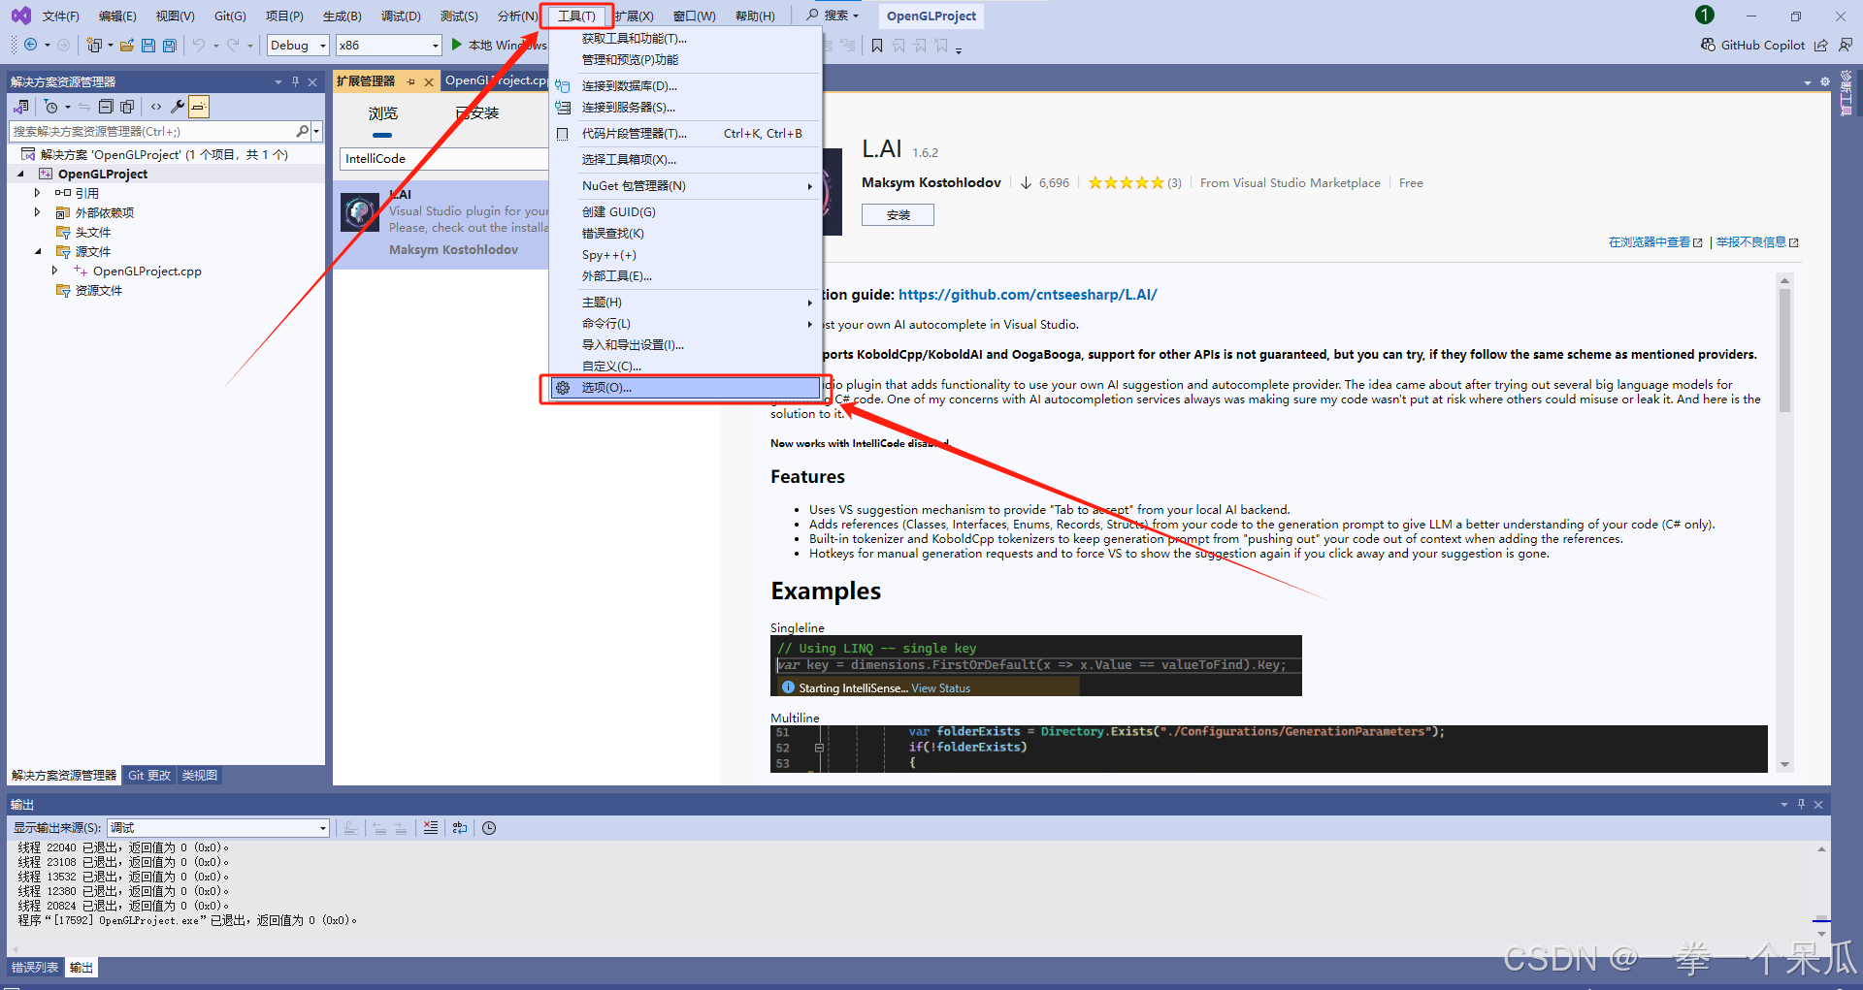
Task: Collapse the OpenGLProject tree node
Action: click(x=20, y=174)
